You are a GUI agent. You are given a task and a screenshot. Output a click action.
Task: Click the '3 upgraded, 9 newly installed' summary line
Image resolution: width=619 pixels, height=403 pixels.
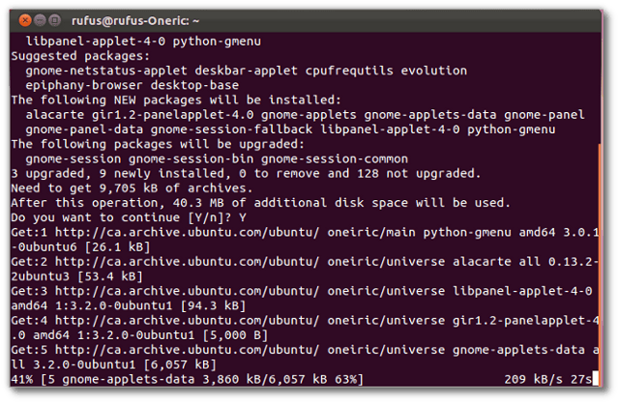[x=246, y=174]
